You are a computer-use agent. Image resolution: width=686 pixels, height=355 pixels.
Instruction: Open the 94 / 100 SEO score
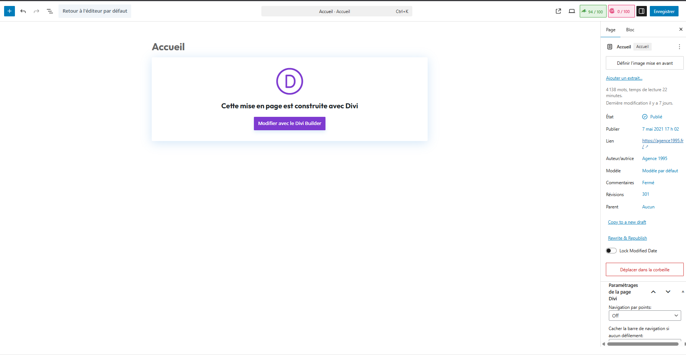pyautogui.click(x=593, y=12)
